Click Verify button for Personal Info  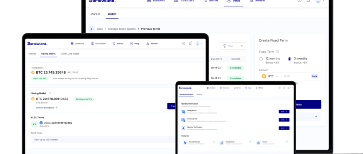(x=284, y=120)
